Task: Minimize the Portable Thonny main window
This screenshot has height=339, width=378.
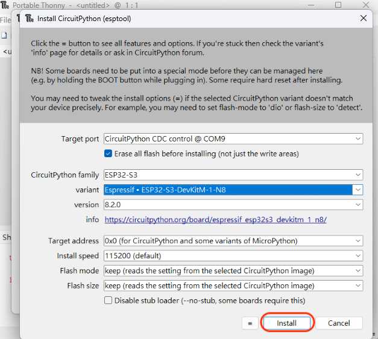Action: pos(311,5)
